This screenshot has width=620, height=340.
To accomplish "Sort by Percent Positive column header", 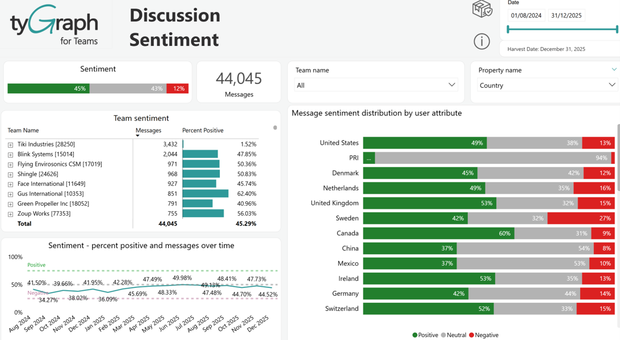I will [203, 130].
